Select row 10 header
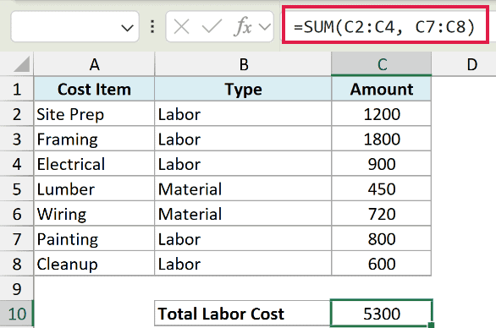This screenshot has width=496, height=328. click(16, 314)
